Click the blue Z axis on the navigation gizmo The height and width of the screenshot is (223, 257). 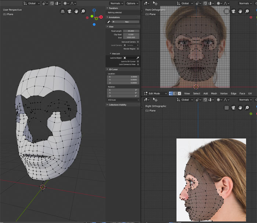coord(94,10)
